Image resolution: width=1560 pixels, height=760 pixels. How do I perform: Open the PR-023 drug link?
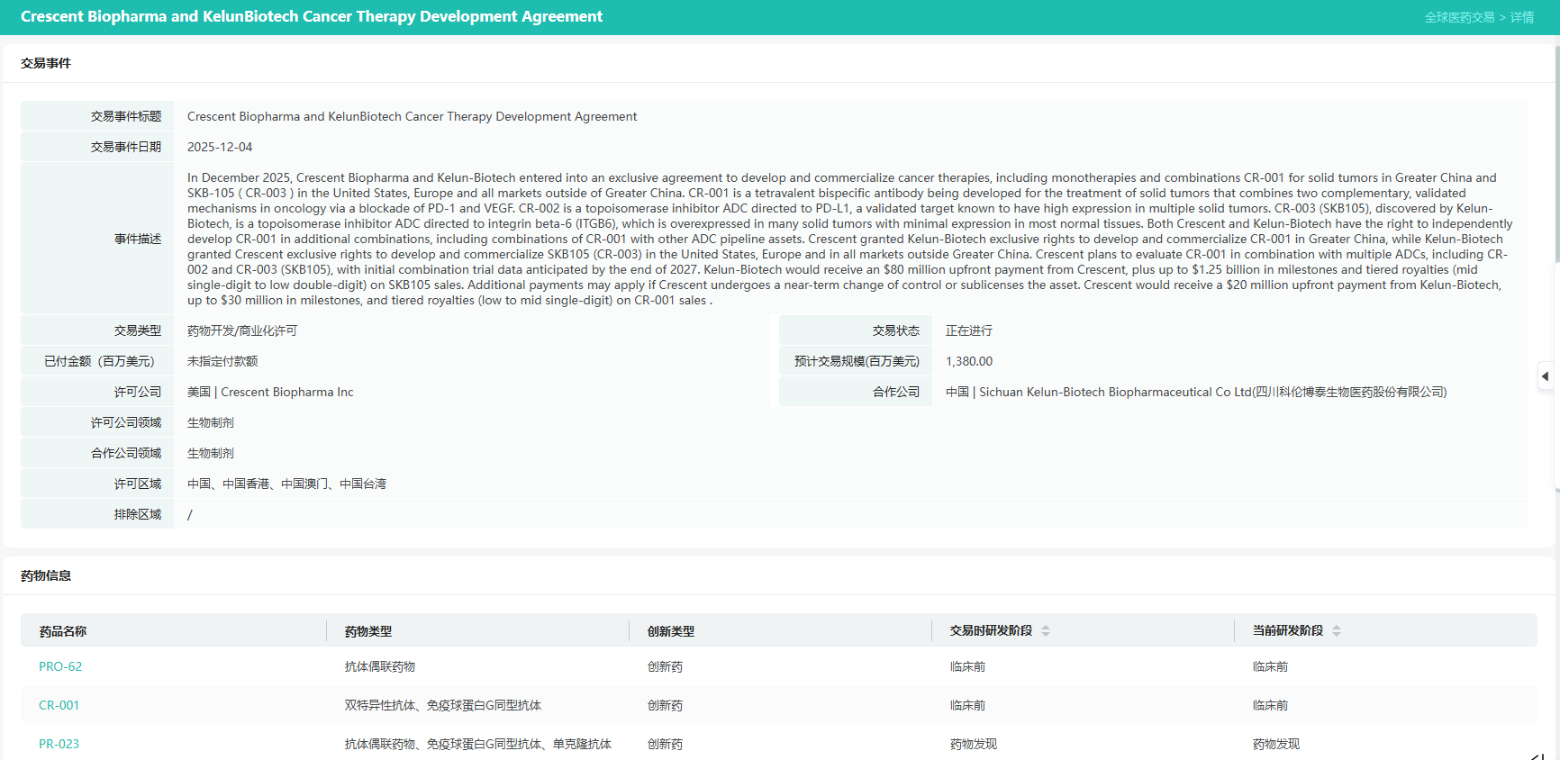tap(59, 745)
